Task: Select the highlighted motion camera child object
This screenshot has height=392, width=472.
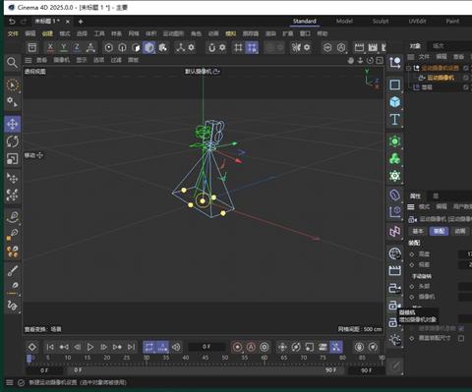Action: click(441, 78)
